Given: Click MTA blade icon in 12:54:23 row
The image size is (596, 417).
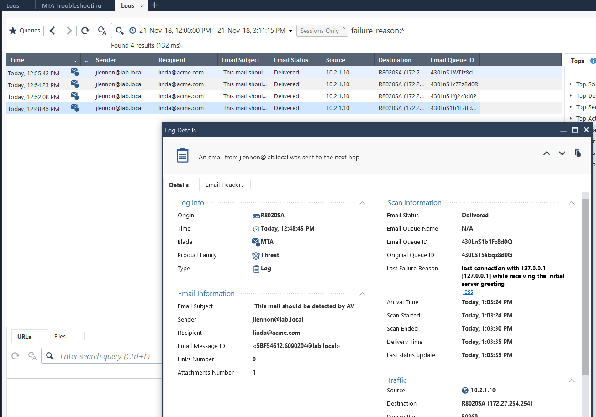Looking at the screenshot, I should click(x=75, y=84).
